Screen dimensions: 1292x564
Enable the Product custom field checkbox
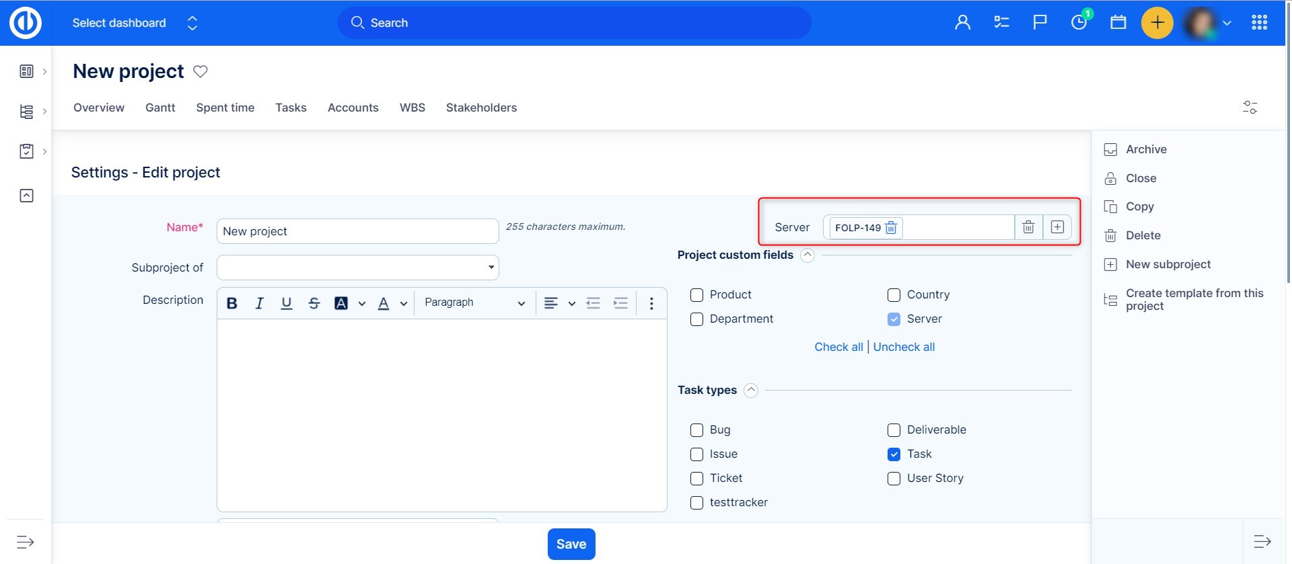pyautogui.click(x=696, y=295)
